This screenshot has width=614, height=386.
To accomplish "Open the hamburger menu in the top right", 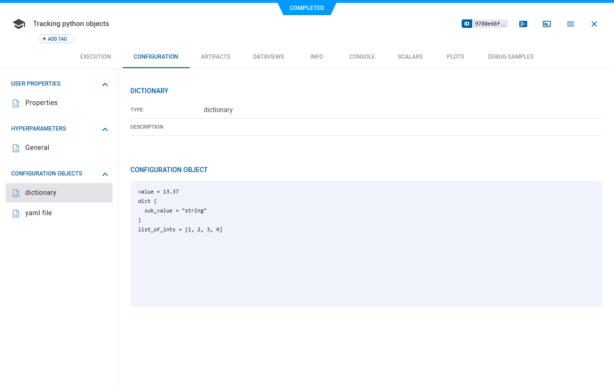I will click(570, 24).
